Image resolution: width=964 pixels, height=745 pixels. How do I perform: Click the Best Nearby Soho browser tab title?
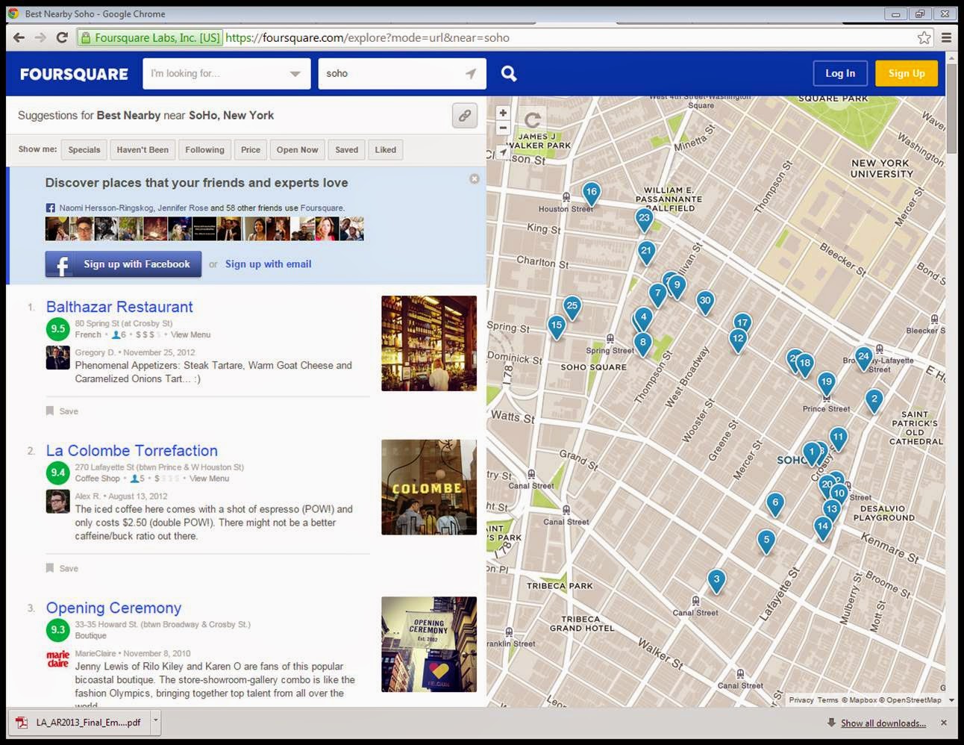point(95,13)
